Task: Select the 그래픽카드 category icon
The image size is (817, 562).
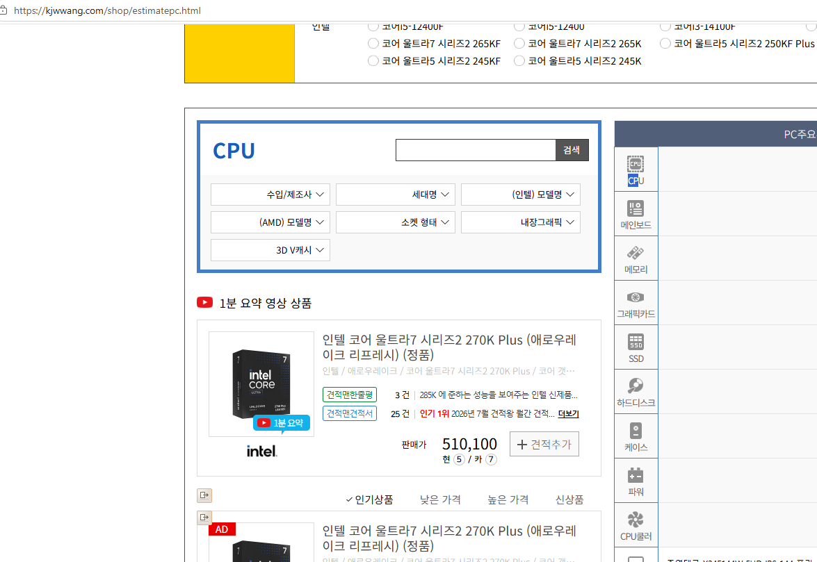Action: click(x=636, y=303)
